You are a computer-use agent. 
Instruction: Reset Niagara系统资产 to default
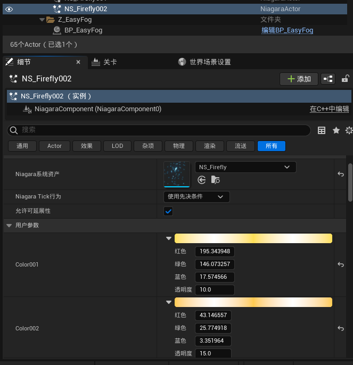point(341,174)
